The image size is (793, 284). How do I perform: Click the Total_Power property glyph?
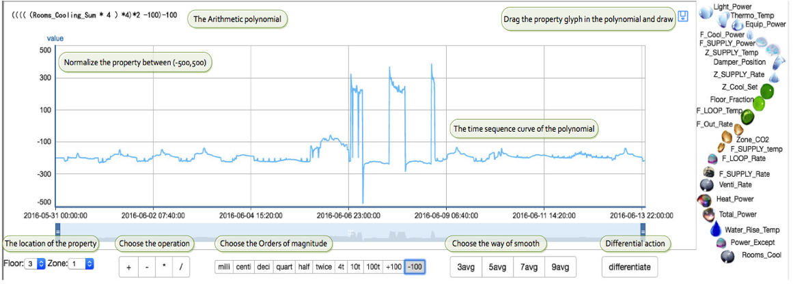coord(709,216)
